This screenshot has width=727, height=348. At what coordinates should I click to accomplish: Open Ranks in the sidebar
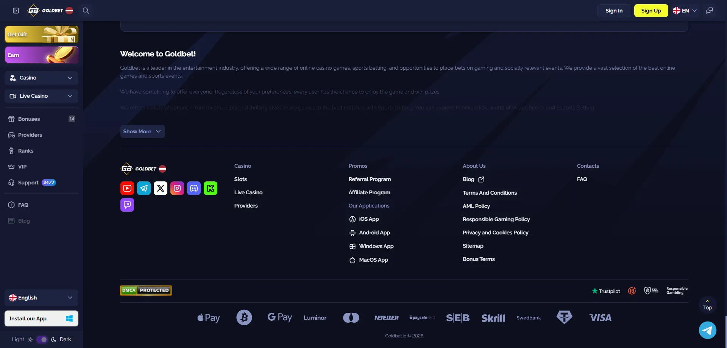tap(41, 151)
